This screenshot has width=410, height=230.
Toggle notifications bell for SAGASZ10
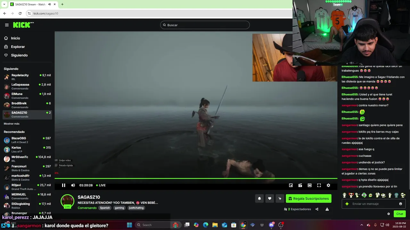[259, 198]
